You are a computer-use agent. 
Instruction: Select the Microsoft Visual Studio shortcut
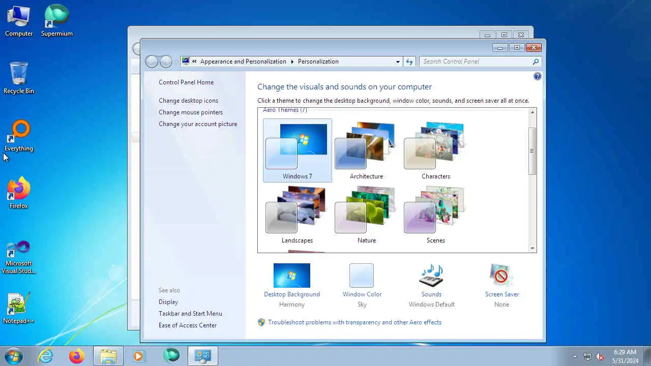[x=19, y=257]
